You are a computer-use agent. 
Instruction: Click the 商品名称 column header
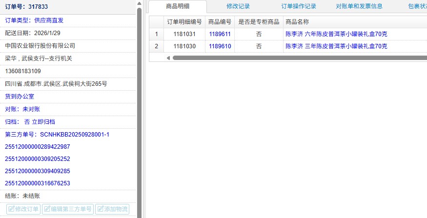coord(297,22)
